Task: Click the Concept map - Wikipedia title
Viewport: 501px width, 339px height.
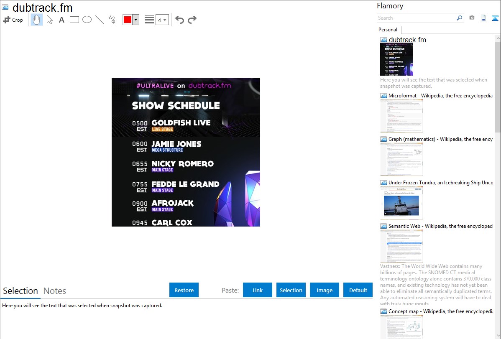Action: pyautogui.click(x=440, y=311)
